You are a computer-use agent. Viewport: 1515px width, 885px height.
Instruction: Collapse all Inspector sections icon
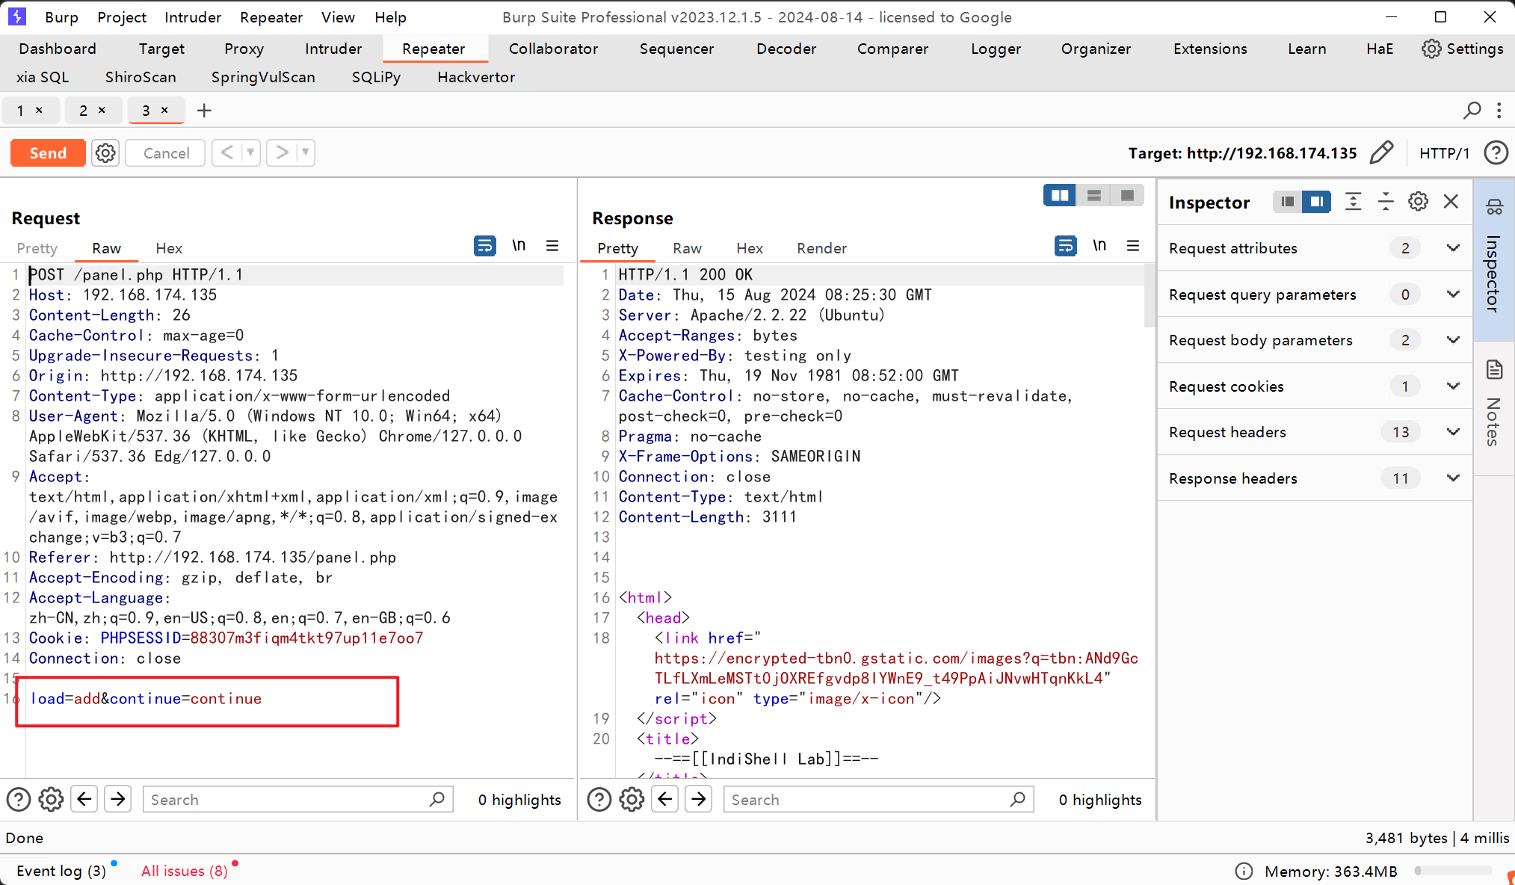[x=1386, y=202]
